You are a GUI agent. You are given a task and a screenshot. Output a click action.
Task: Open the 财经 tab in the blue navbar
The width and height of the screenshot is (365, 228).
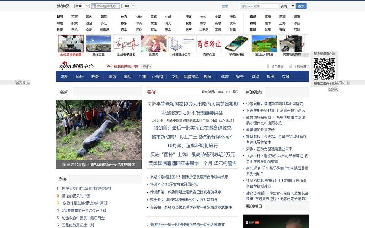(x=255, y=76)
